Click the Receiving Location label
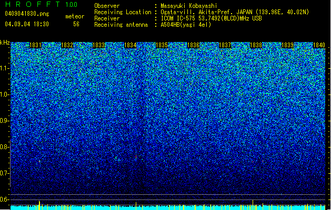Viewport: 331px width, 210px height. (123, 12)
